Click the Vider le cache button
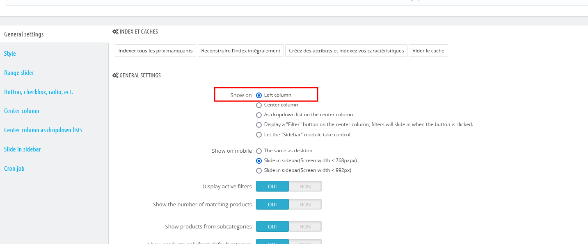The width and height of the screenshot is (588, 244). coord(428,51)
